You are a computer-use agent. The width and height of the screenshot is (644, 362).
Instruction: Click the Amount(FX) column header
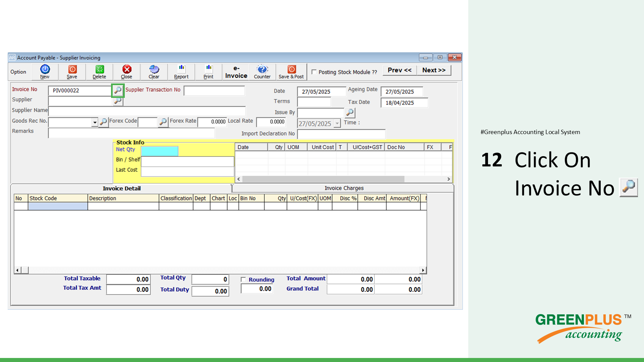pos(404,198)
